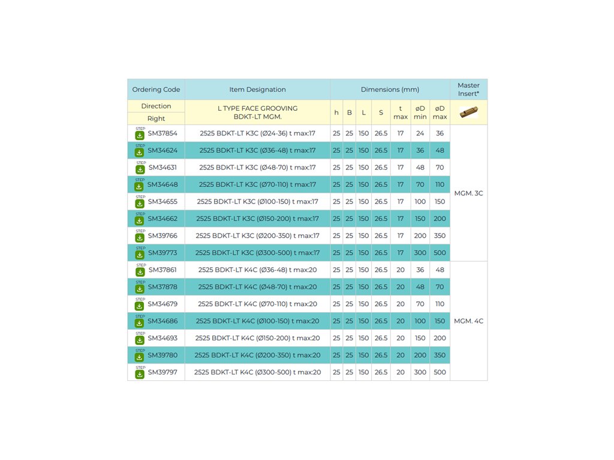Download STEP file for SM37861

pos(140,271)
